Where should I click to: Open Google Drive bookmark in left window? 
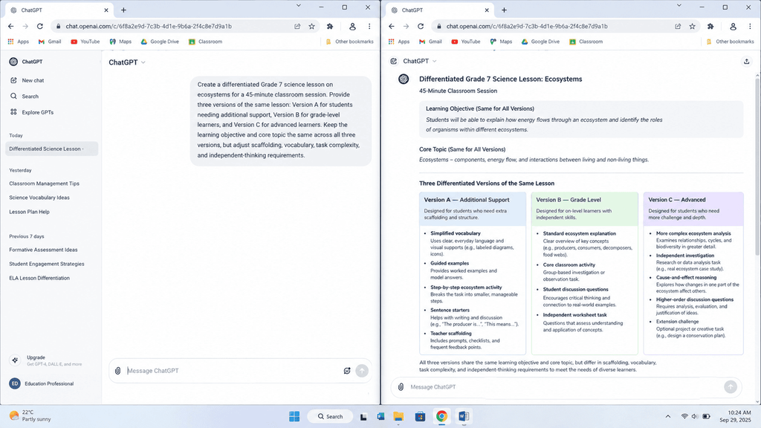coord(161,42)
